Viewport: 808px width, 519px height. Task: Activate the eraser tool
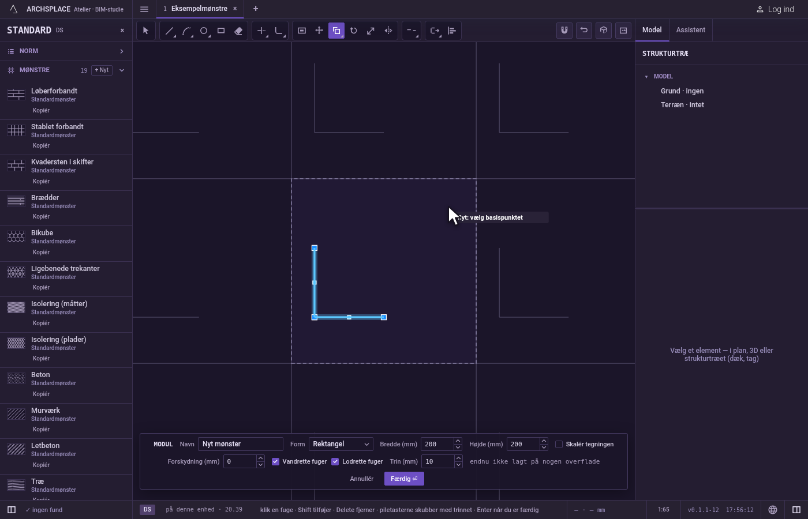(238, 31)
